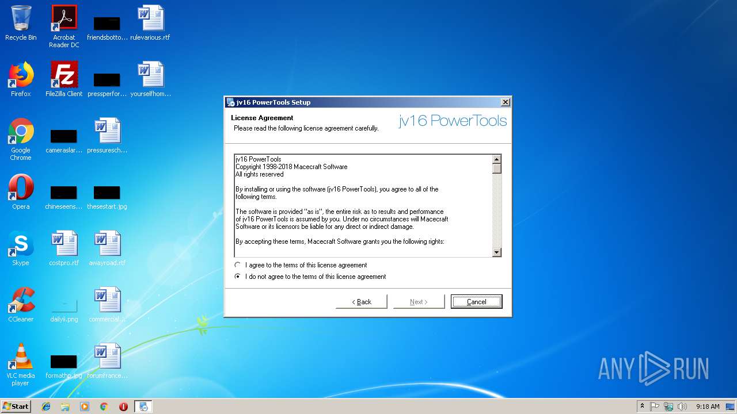The width and height of the screenshot is (737, 414).
Task: Launch VLC media player shortcut
Action: coord(21,365)
